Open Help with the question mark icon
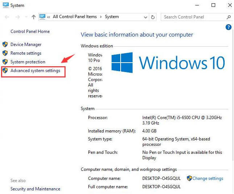The width and height of the screenshot is (234, 194). click(229, 27)
